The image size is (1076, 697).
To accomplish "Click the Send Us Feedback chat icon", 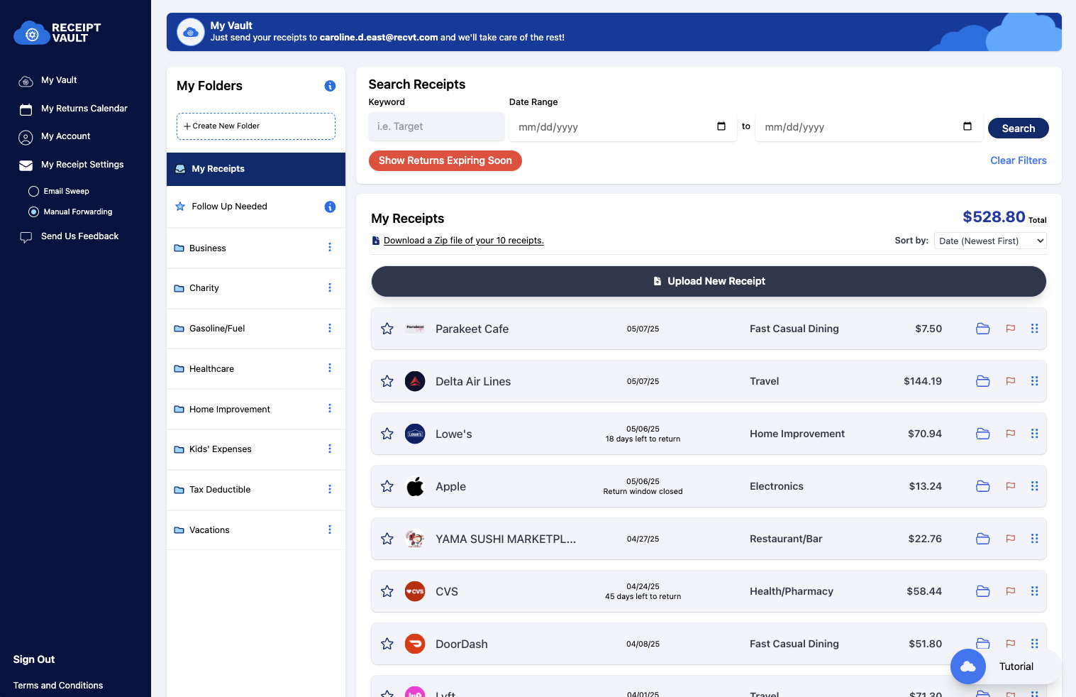I will click(26, 237).
